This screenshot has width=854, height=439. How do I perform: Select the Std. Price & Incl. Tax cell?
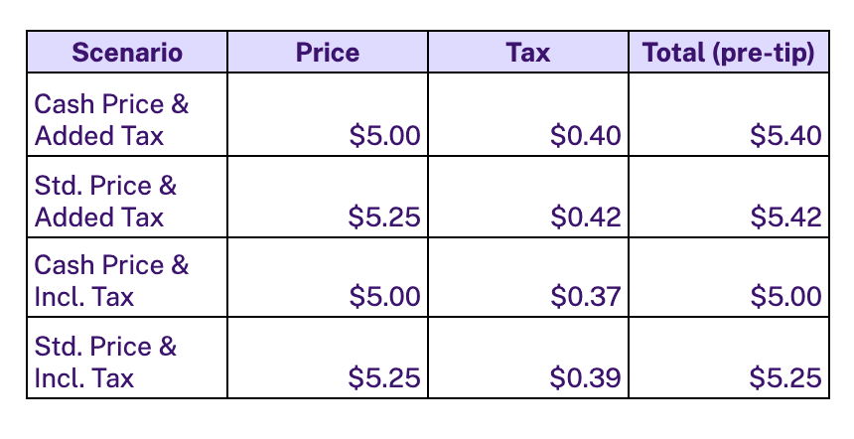tap(127, 358)
